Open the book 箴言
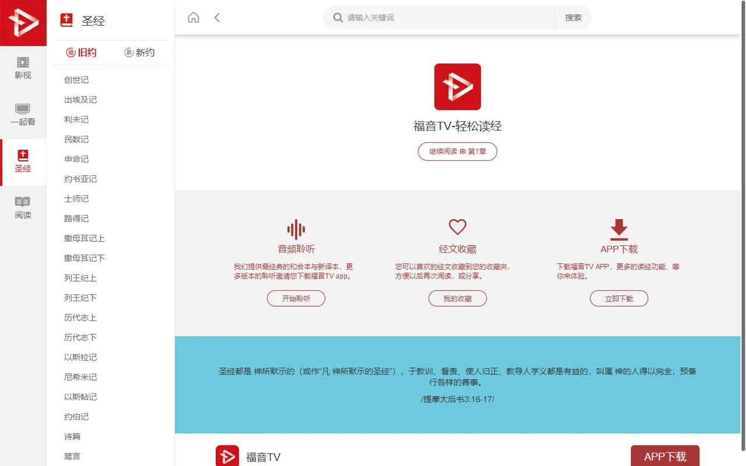The height and width of the screenshot is (466, 746). coord(72,456)
